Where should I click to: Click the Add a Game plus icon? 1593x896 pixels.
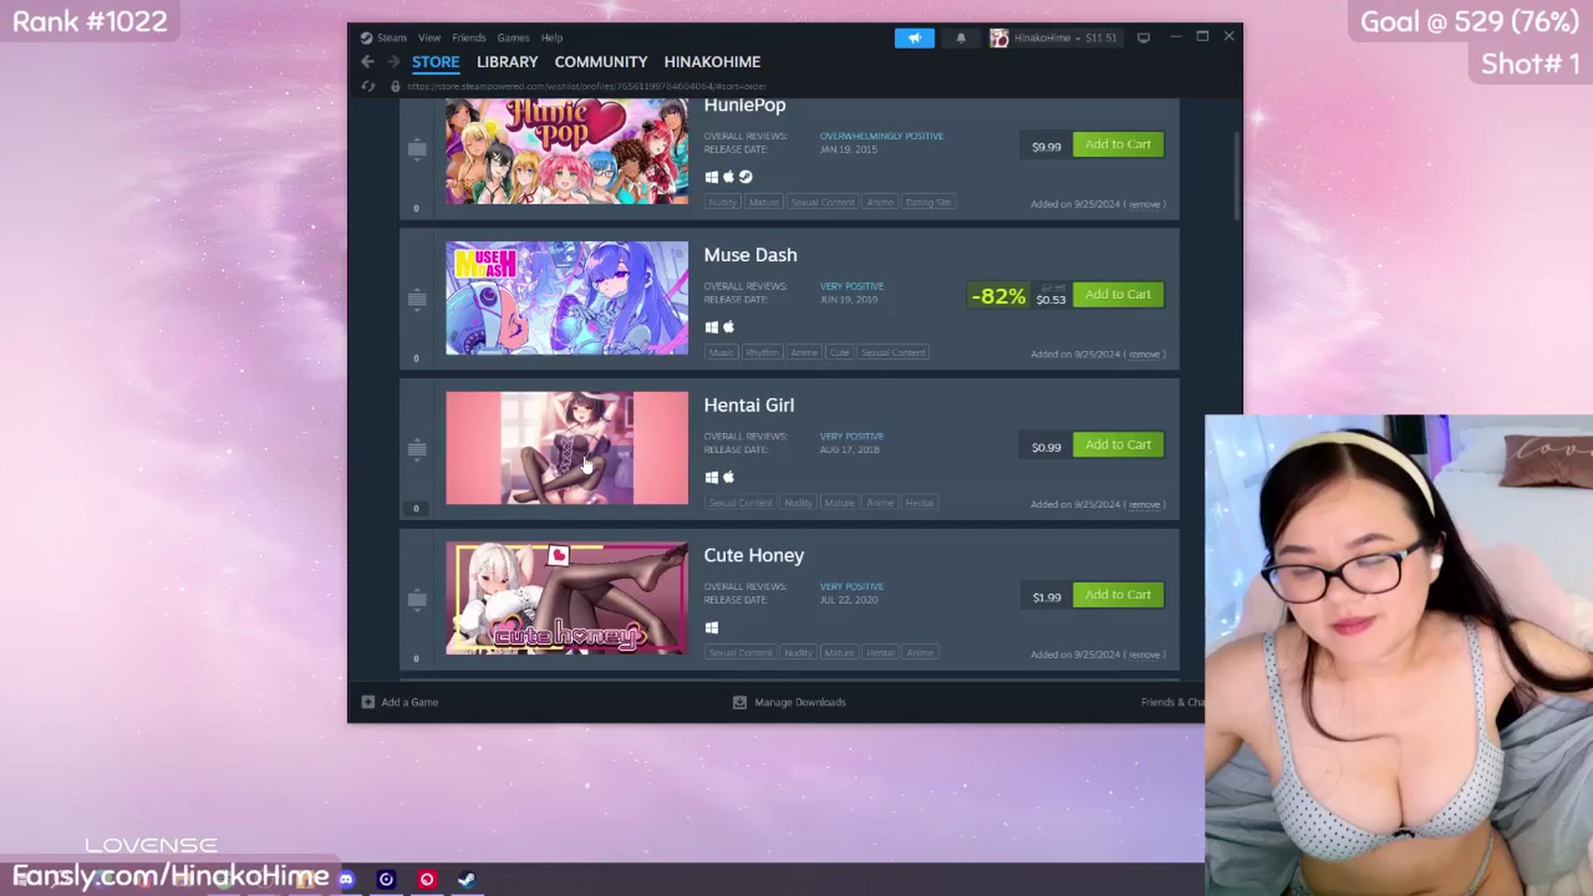click(x=368, y=702)
